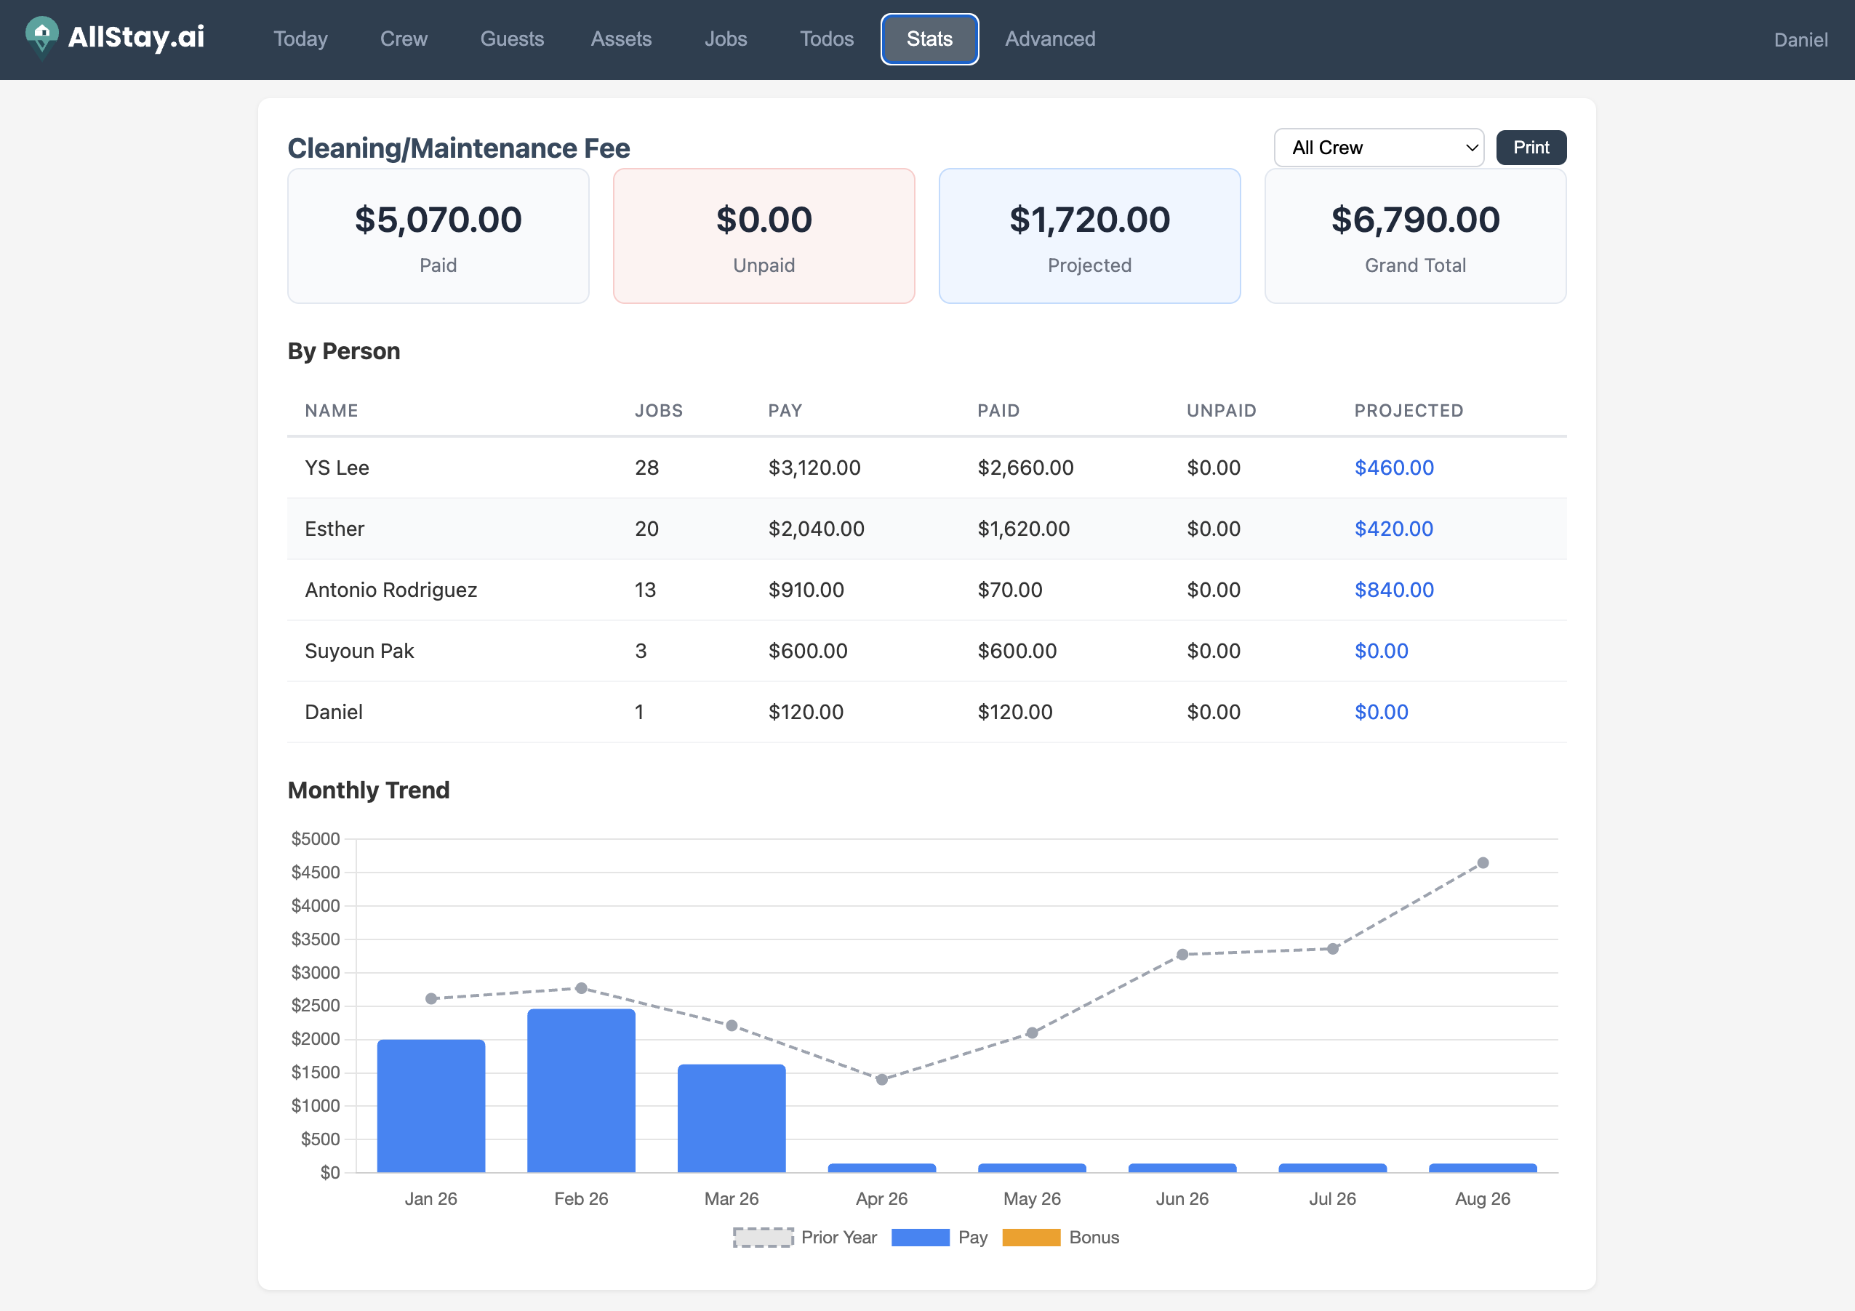This screenshot has height=1311, width=1855.
Task: Open YS Lee's projected amount $460.00
Action: [1393, 468]
